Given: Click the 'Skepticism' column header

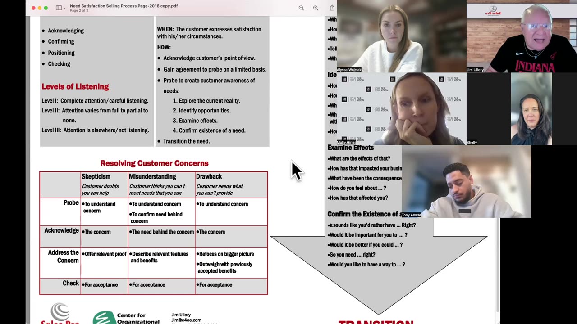Looking at the screenshot, I should (x=96, y=176).
